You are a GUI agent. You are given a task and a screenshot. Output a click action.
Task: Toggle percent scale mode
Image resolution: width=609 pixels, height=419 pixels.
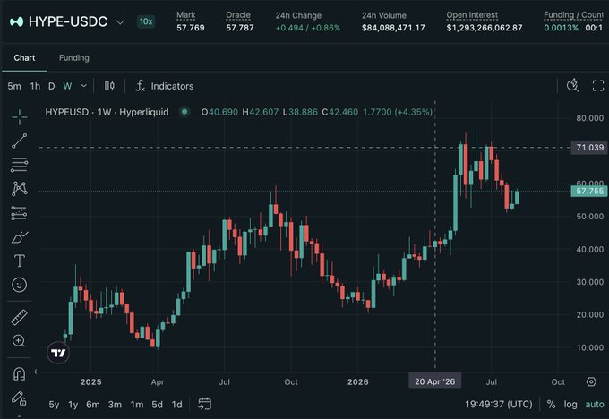tap(551, 405)
